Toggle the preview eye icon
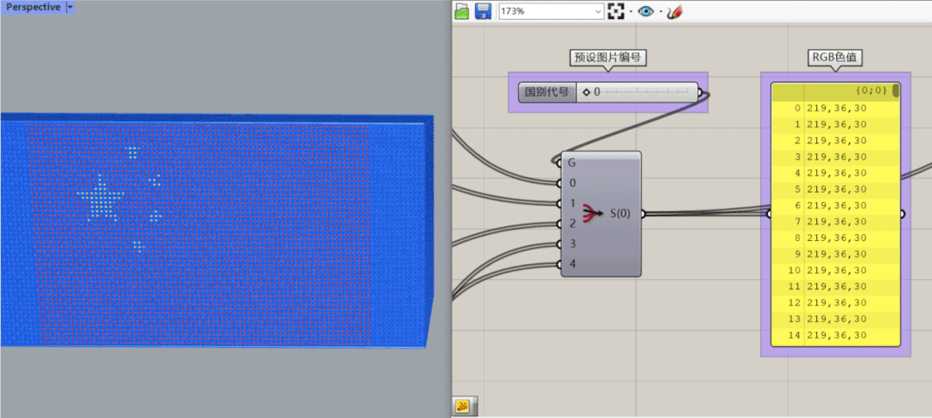 pos(646,10)
